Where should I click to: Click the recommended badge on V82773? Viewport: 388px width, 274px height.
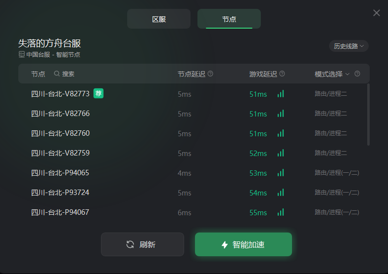98,93
